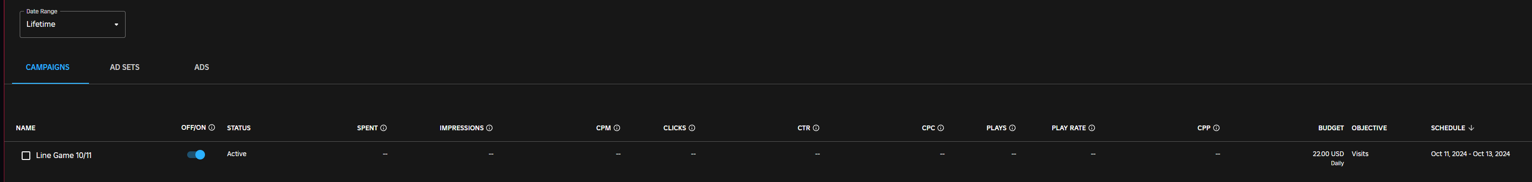Click the info icon beside SPENT
1532x182 pixels.
(x=383, y=128)
